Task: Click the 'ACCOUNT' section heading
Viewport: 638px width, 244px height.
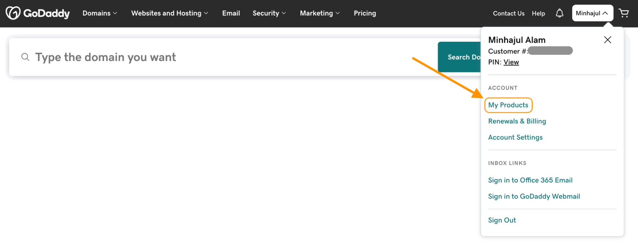Action: coord(503,88)
